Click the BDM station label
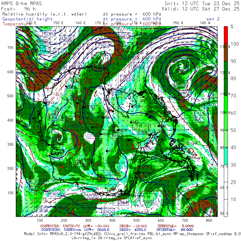 coord(108,111)
